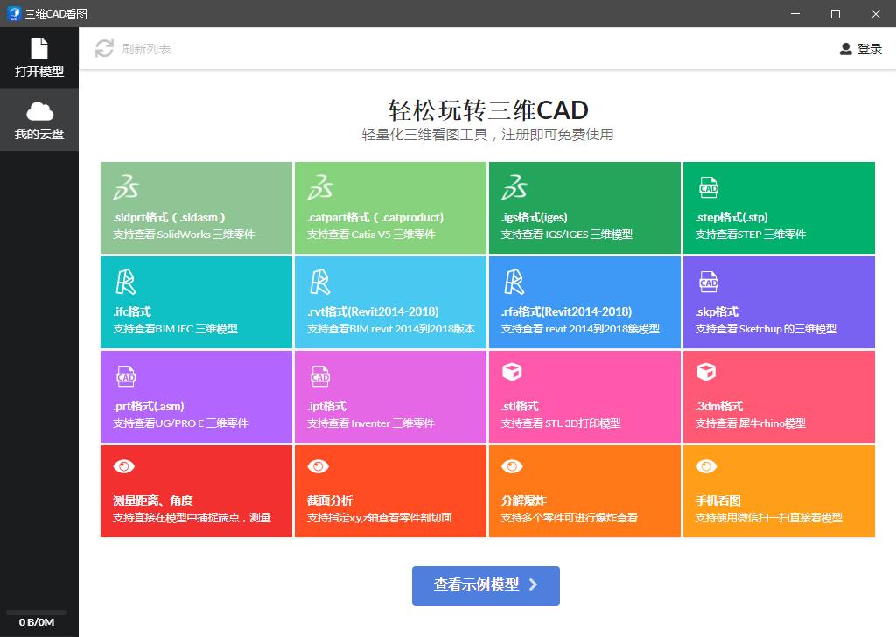Choose the .ipt格式 Inventer tile
This screenshot has height=637, width=896.
pyautogui.click(x=390, y=396)
